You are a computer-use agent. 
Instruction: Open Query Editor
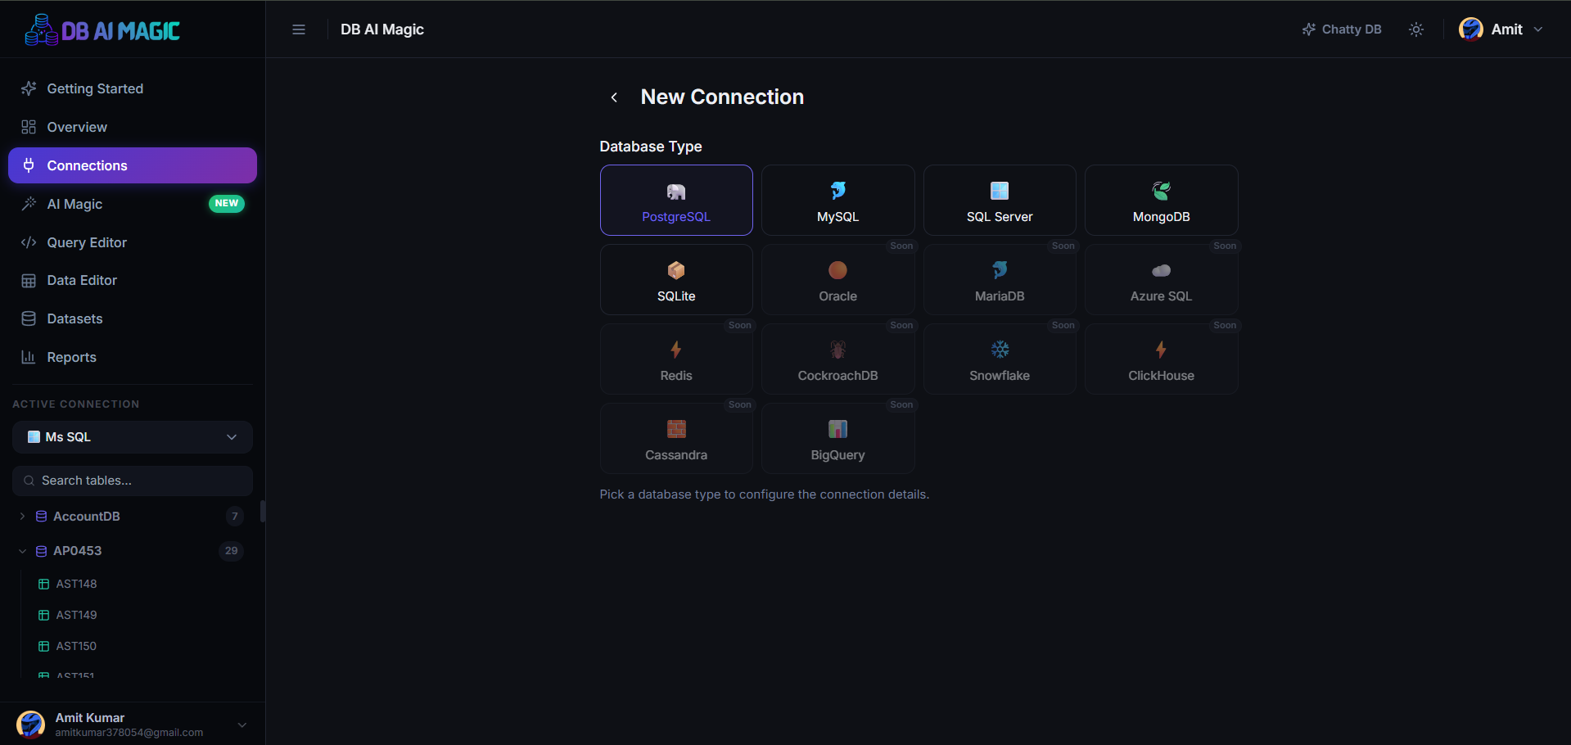pyautogui.click(x=133, y=242)
